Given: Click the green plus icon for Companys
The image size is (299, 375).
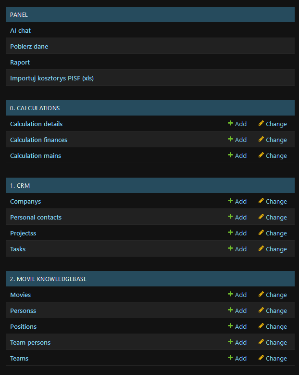Looking at the screenshot, I should tap(230, 201).
